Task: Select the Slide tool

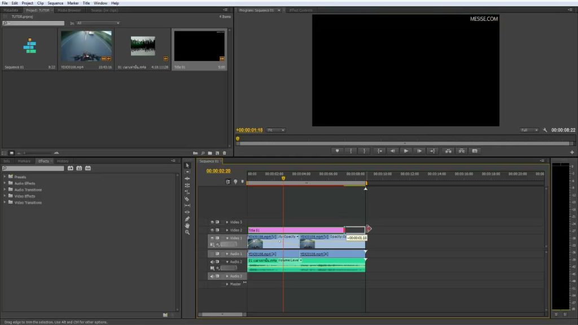Action: pyautogui.click(x=187, y=212)
